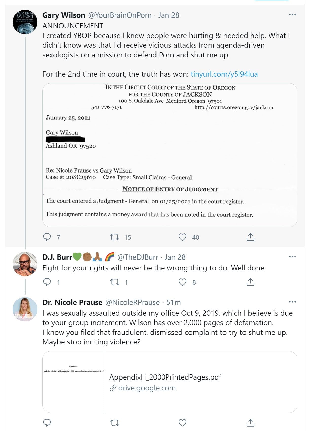Like D.J. Burr's tweet
This screenshot has width=312, height=431.
[x=182, y=282]
